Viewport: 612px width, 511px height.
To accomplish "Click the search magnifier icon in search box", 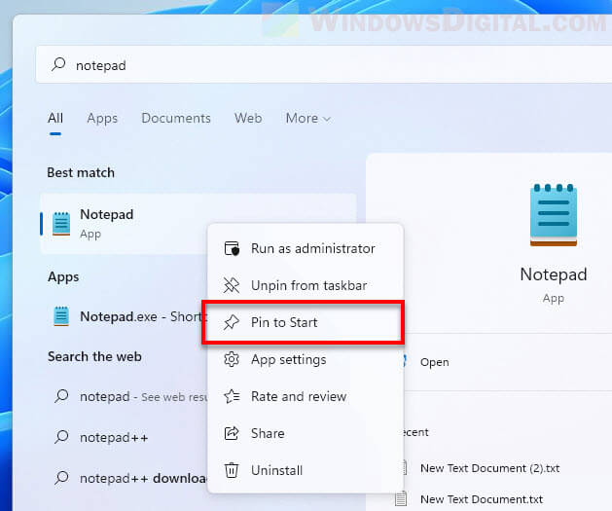I will pos(58,64).
